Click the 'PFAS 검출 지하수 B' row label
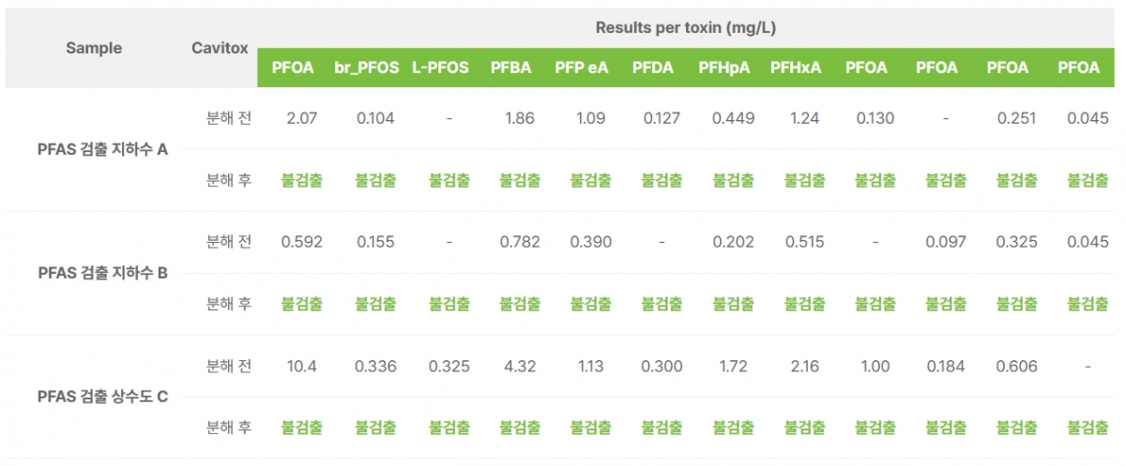This screenshot has width=1126, height=466. (103, 273)
